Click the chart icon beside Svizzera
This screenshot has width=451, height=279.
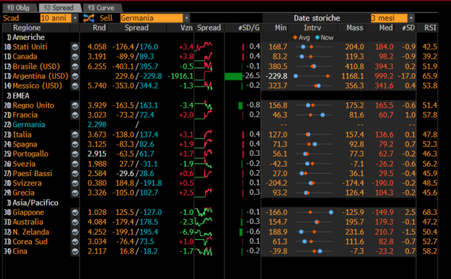[74, 183]
